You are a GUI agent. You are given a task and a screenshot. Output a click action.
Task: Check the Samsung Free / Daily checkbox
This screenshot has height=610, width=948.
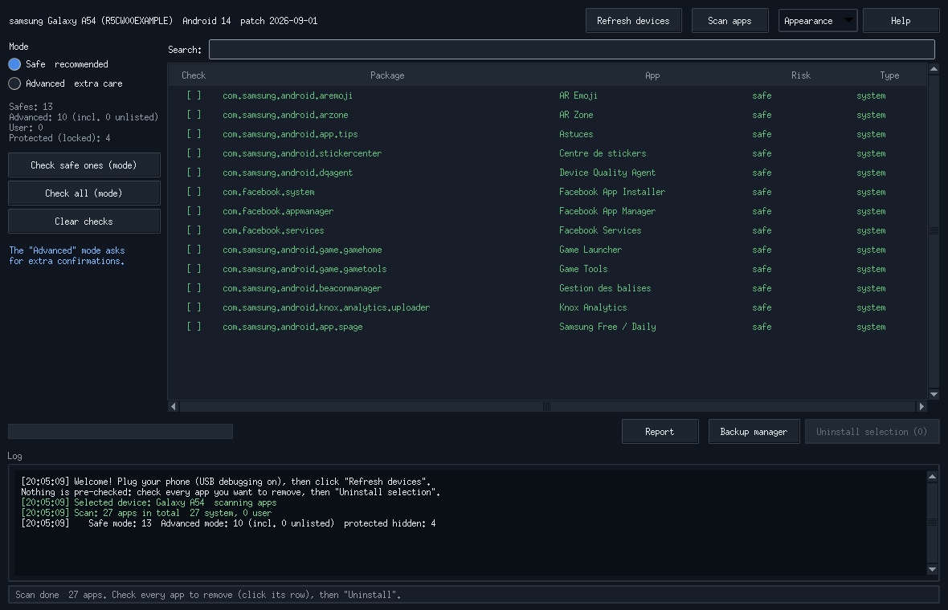point(194,327)
